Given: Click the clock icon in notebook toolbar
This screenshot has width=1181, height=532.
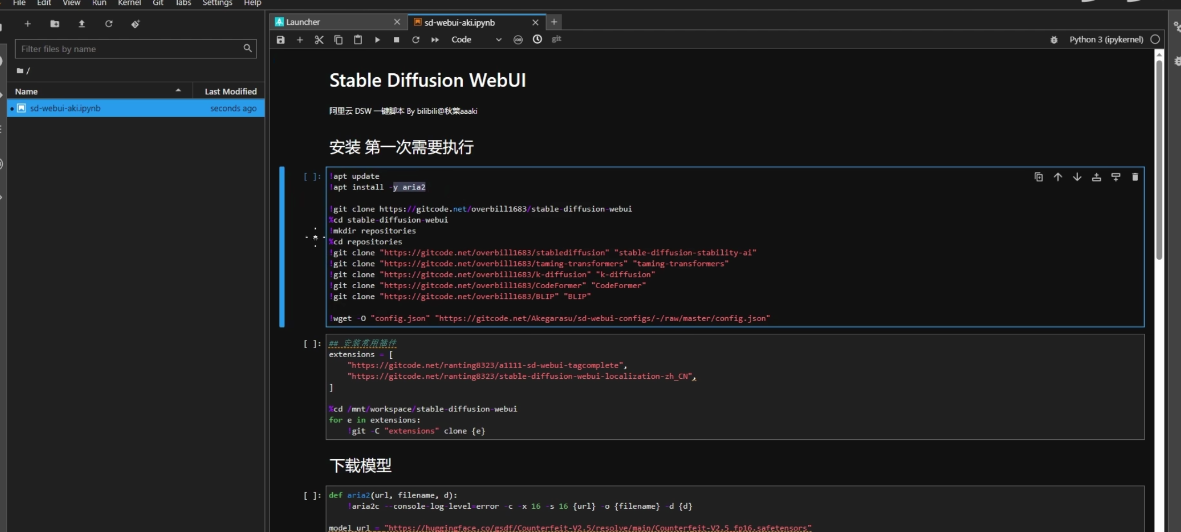Looking at the screenshot, I should (537, 39).
